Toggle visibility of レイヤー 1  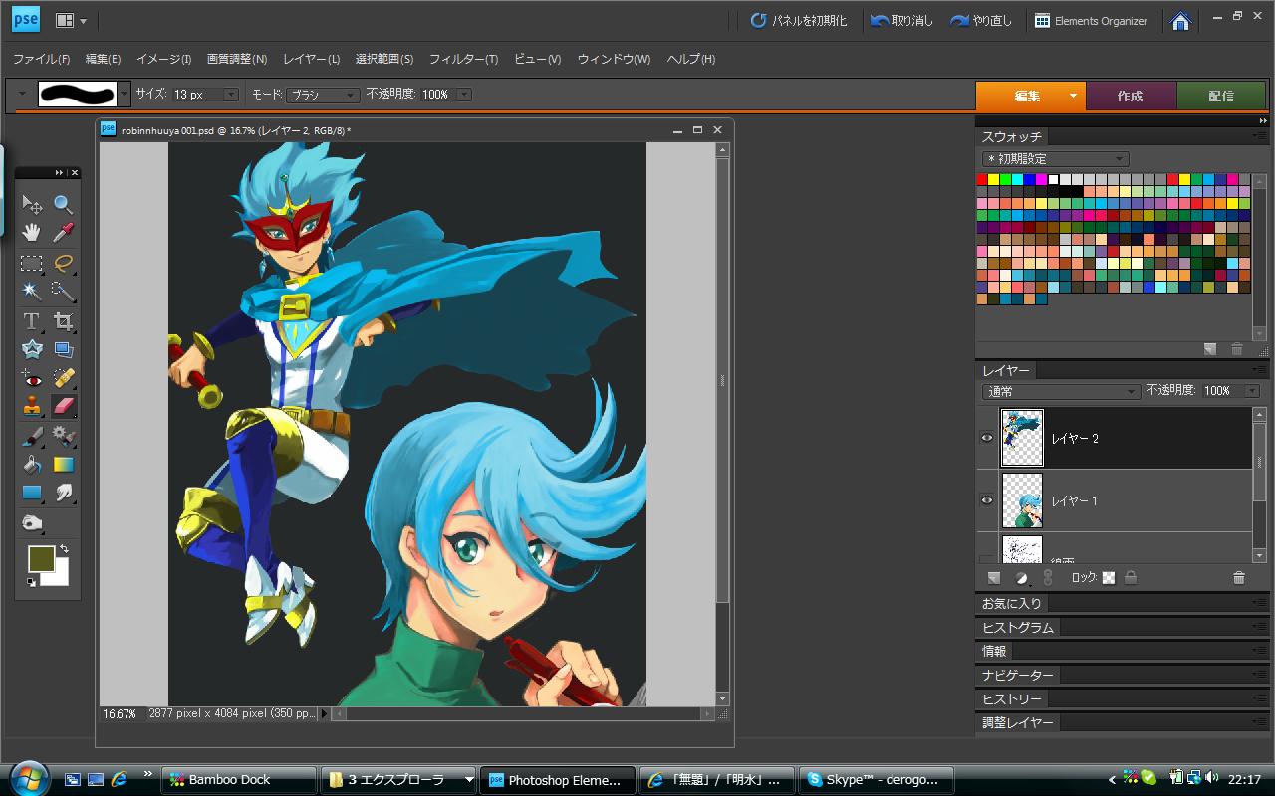(x=987, y=500)
